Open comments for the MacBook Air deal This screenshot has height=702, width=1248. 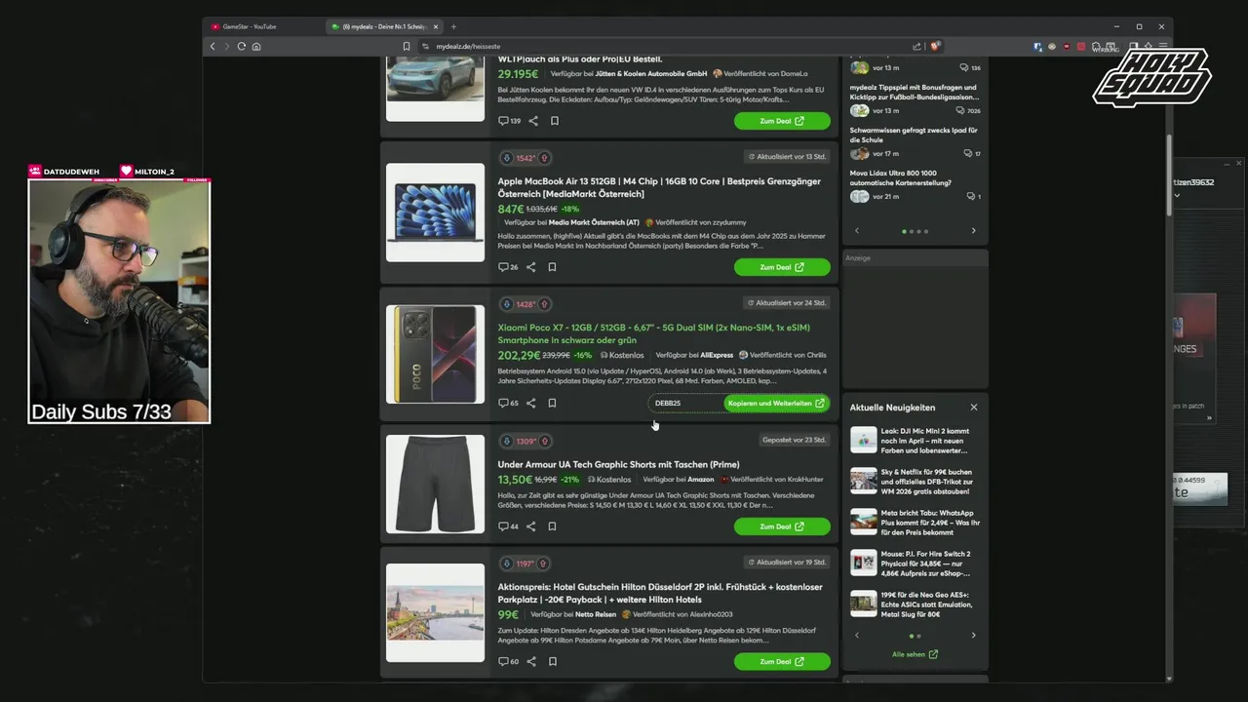pos(508,267)
